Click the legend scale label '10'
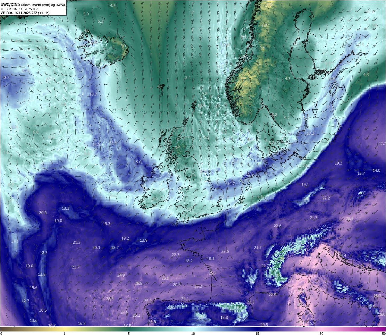The width and height of the screenshot is (386, 336). point(193,334)
